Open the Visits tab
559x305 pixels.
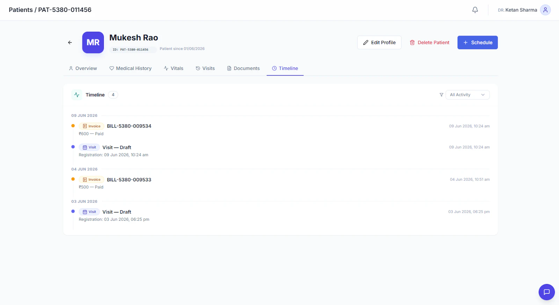coord(205,68)
